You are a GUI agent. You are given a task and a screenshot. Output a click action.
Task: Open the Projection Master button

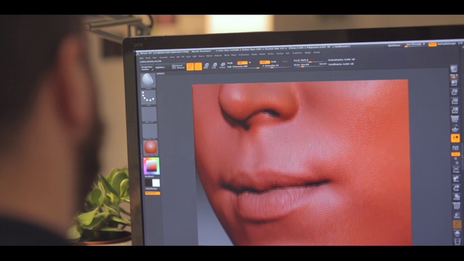click(x=146, y=68)
